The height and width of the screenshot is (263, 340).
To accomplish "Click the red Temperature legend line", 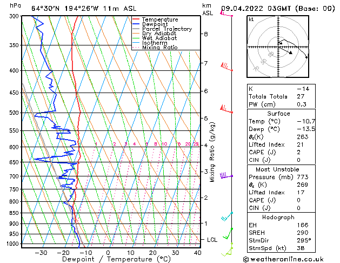I will [136, 19].
